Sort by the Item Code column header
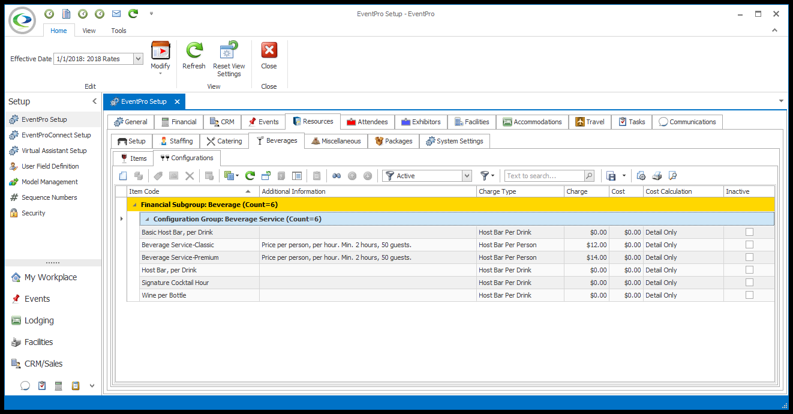This screenshot has height=414, width=793. (x=193, y=191)
